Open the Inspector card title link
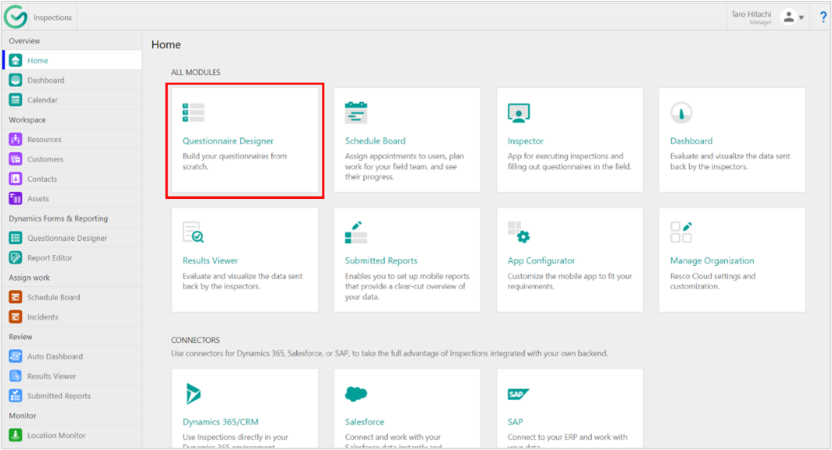 pyautogui.click(x=525, y=141)
